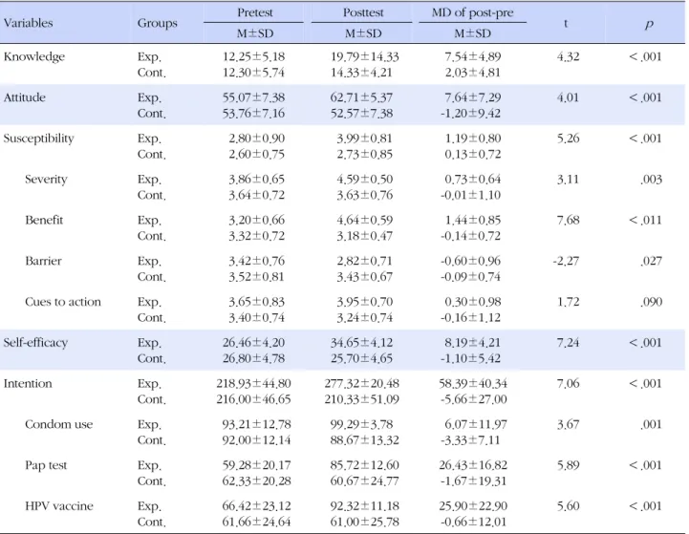Select the Self-efficacy row label
This screenshot has width=689, height=534.
tap(35, 343)
